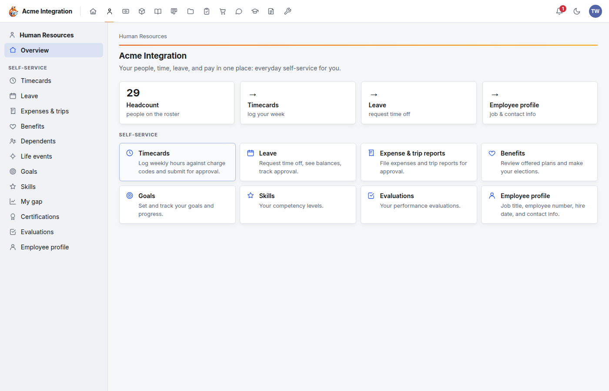Viewport: 609px width, 391px height.
Task: Open the banknote finance icon in top bar
Action: click(x=126, y=11)
